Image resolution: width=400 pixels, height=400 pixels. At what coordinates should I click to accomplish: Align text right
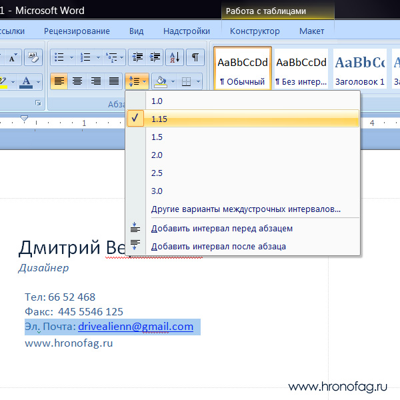(x=95, y=81)
